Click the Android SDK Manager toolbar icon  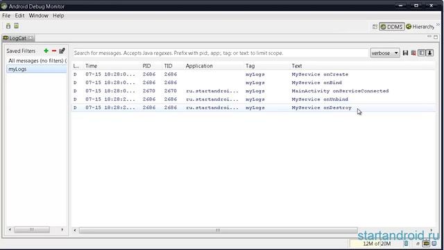[x=8, y=26]
